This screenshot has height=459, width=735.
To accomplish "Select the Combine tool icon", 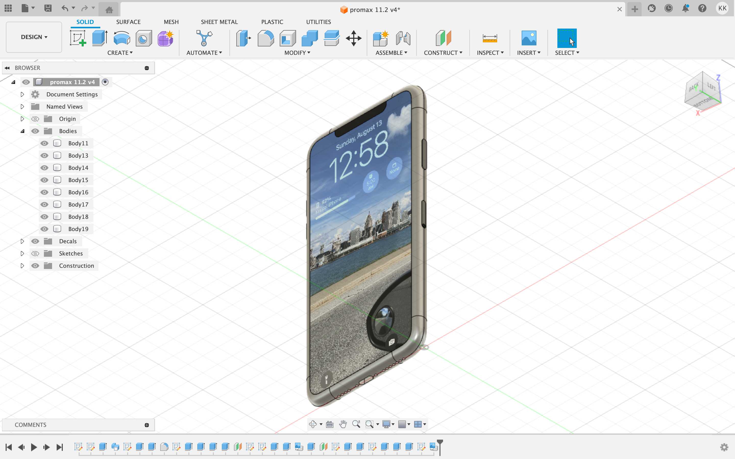I will 310,38.
